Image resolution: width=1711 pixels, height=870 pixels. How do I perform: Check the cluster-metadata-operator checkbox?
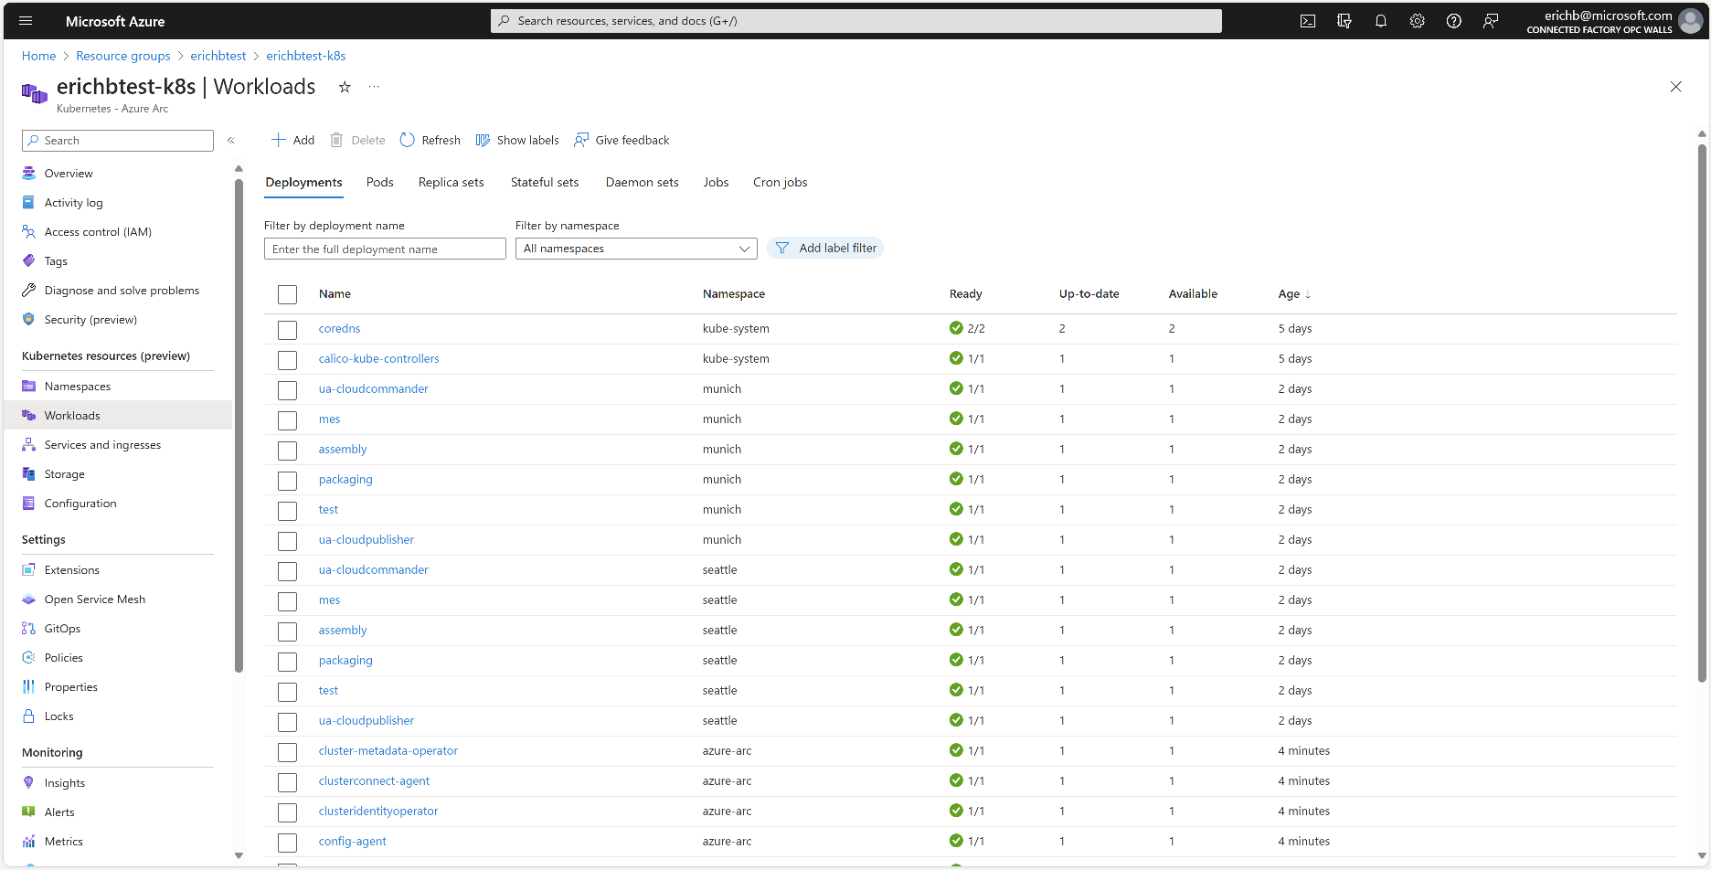[288, 752]
